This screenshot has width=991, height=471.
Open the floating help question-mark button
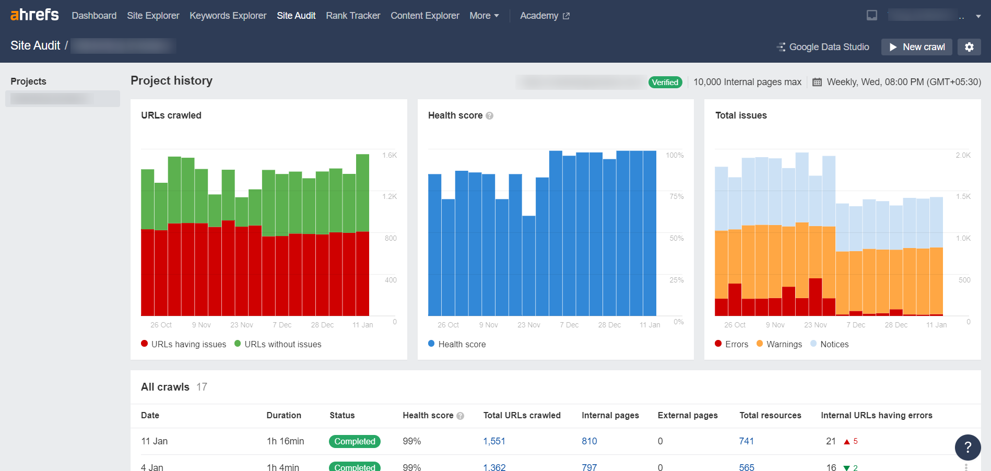click(x=968, y=448)
